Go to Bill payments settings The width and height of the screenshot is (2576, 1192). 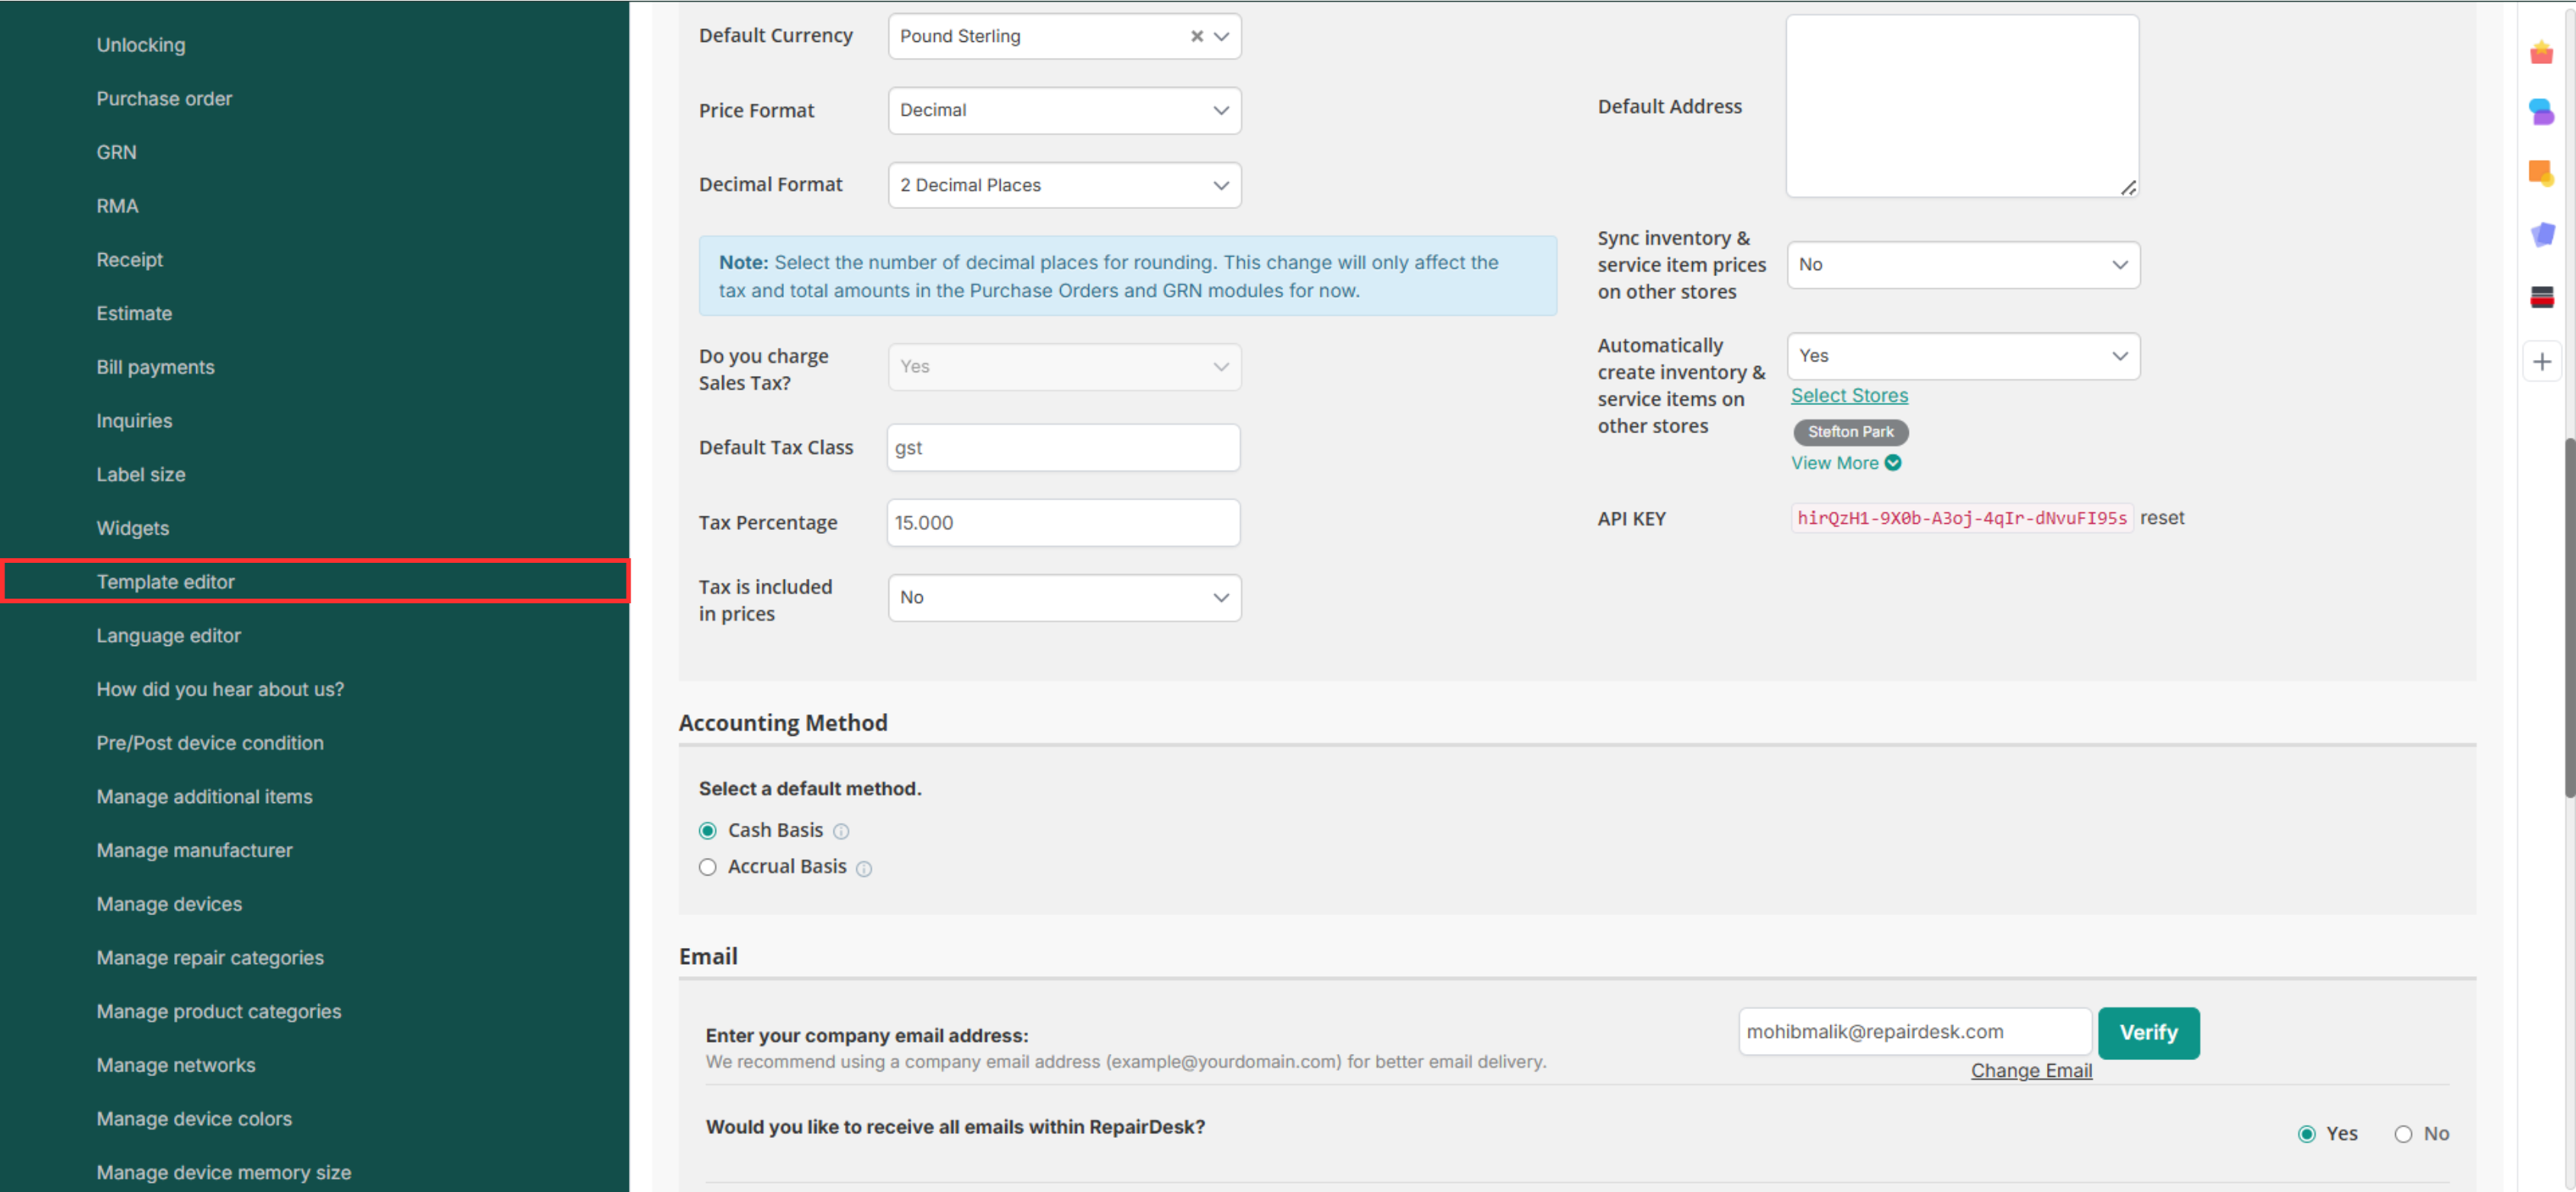click(x=155, y=367)
